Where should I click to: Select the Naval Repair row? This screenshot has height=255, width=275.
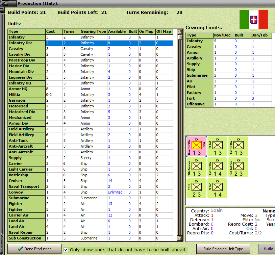(91, 232)
